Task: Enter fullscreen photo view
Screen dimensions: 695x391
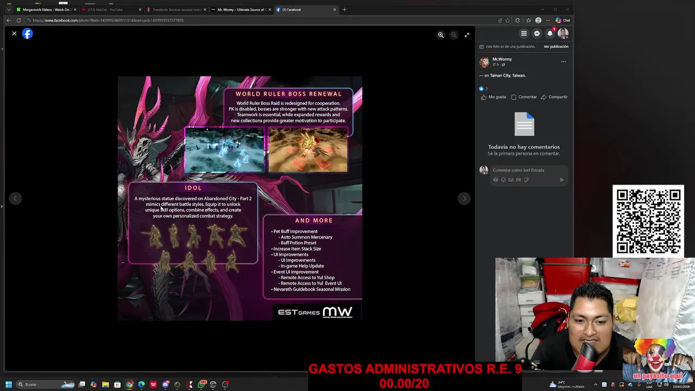Action: pyautogui.click(x=467, y=35)
